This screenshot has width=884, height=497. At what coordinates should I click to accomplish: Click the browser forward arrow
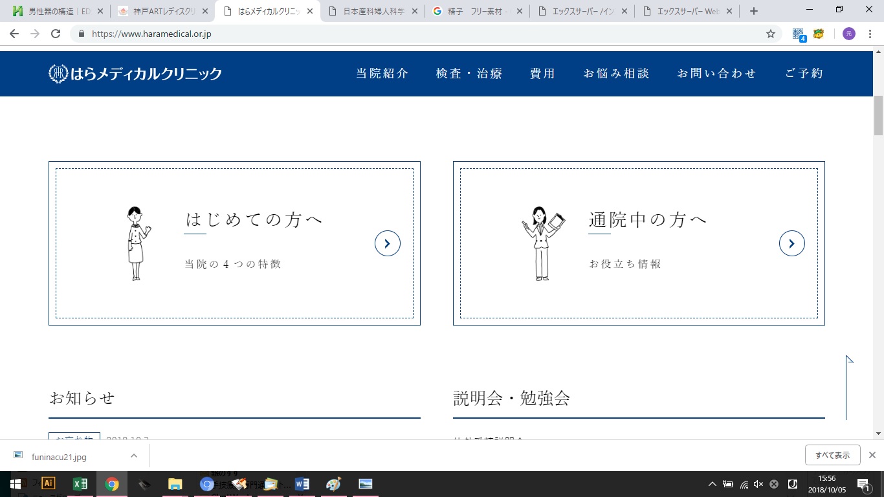pyautogui.click(x=35, y=34)
